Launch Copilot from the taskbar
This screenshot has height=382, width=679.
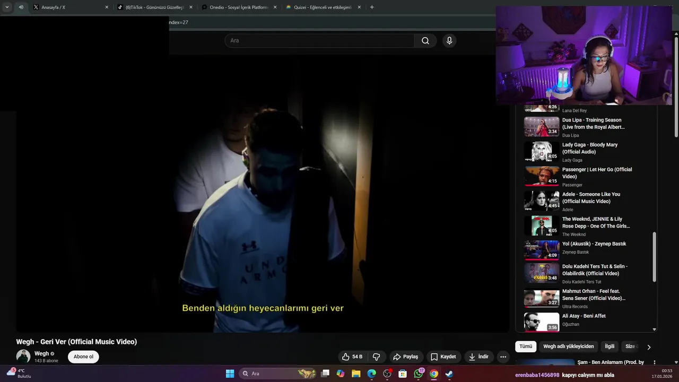341,374
